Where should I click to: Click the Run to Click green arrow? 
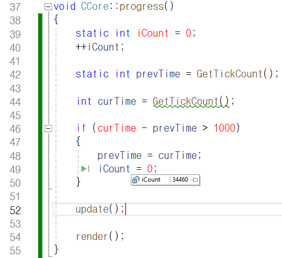[x=85, y=169]
